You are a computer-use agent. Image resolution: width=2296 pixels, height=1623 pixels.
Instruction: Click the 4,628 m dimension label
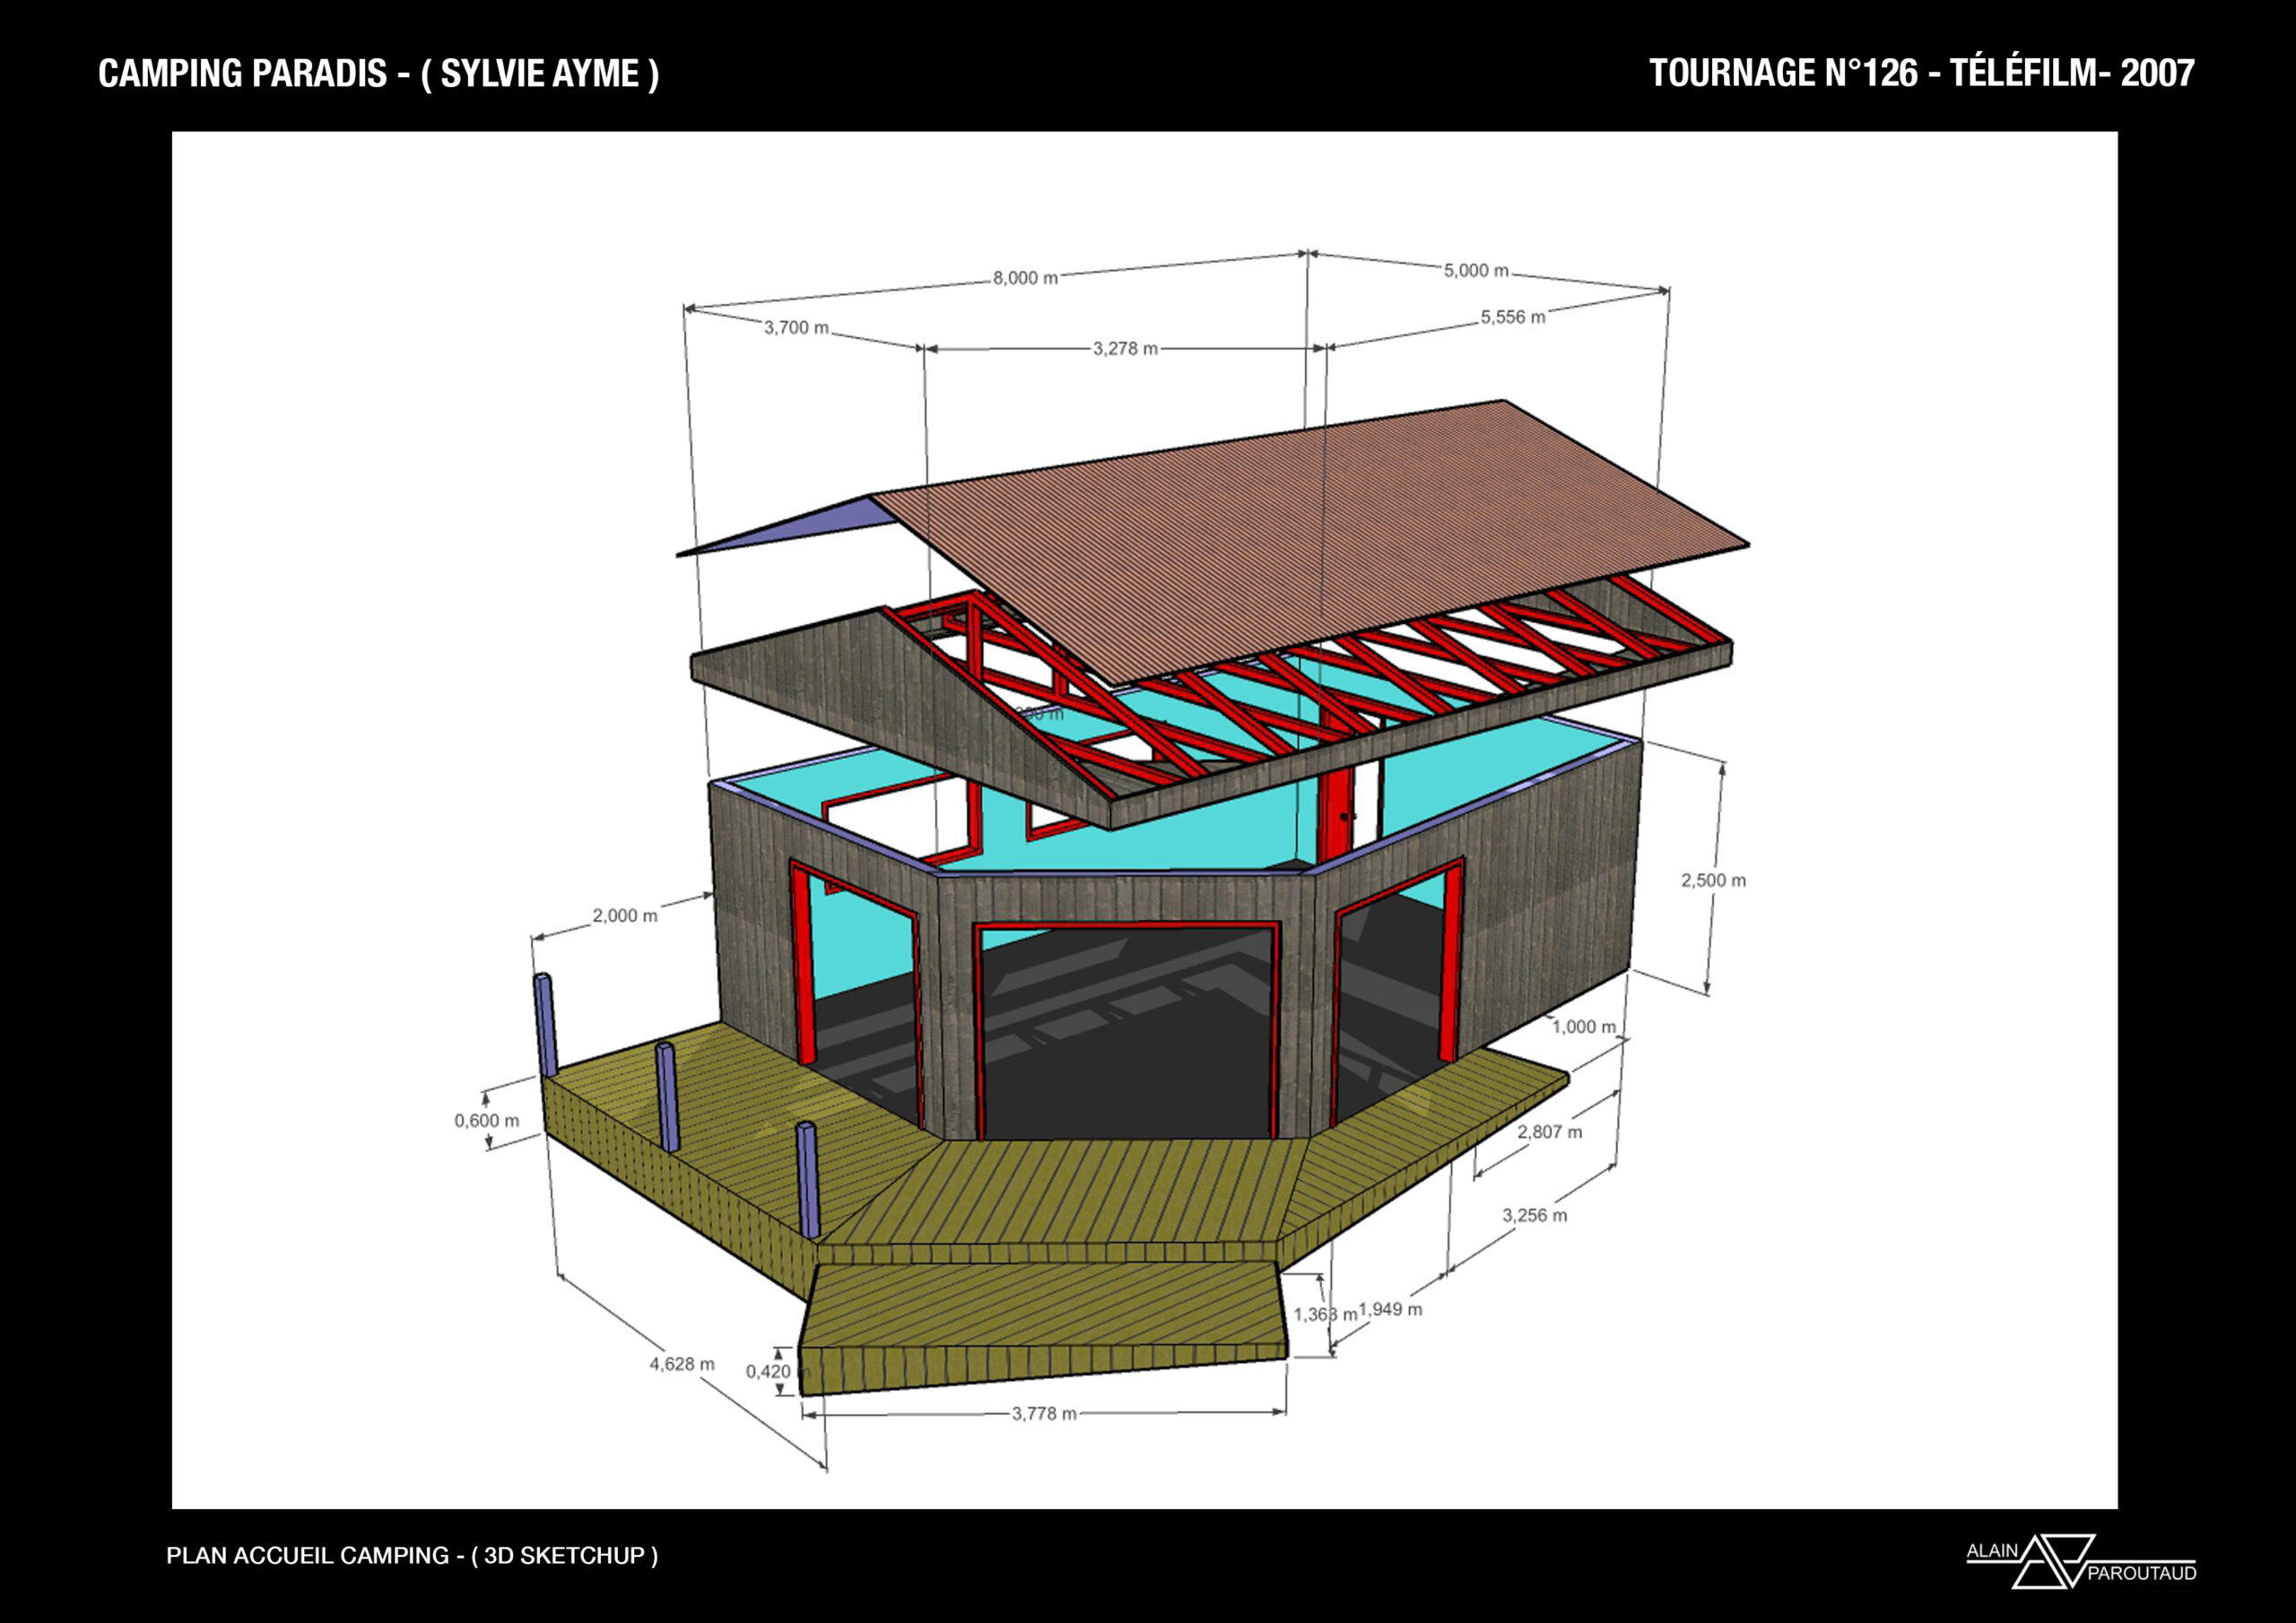[682, 1364]
